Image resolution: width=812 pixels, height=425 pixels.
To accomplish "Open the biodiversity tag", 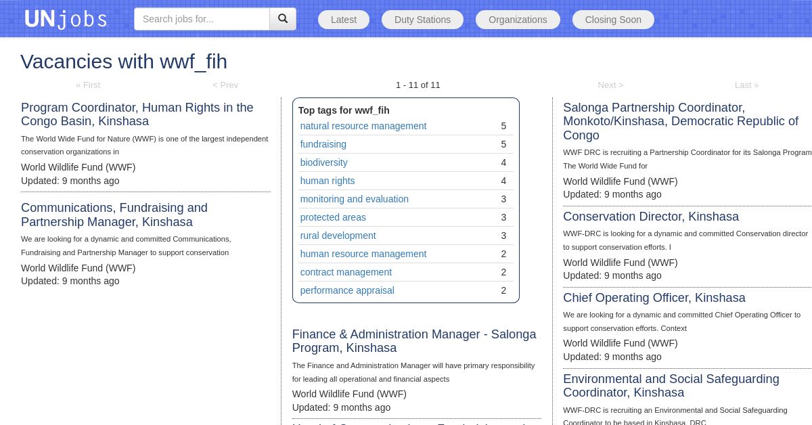I will click(324, 162).
